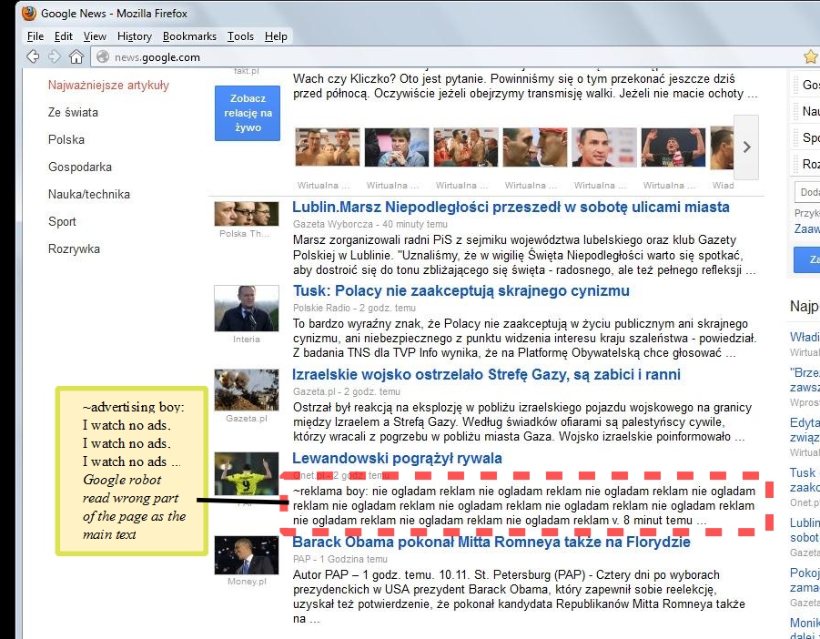Open the Bookmarks menu

click(189, 36)
